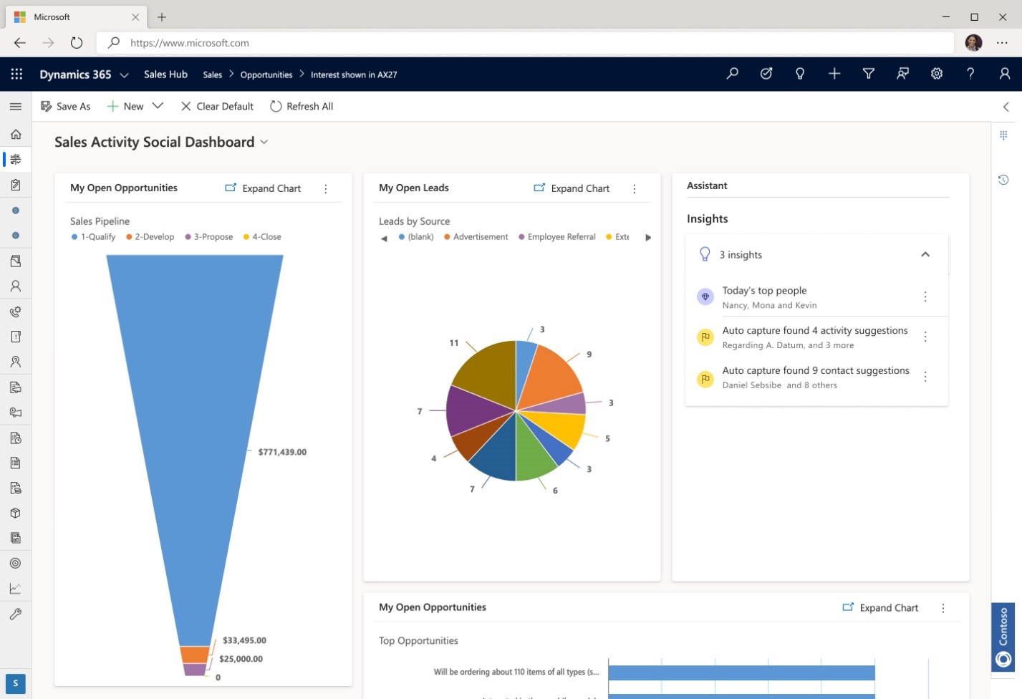Click the help question mark icon
This screenshot has width=1022, height=699.
(970, 74)
